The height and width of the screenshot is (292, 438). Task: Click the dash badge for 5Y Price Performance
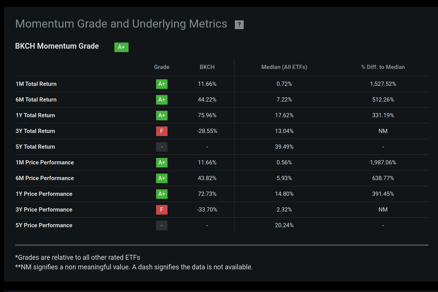(161, 225)
